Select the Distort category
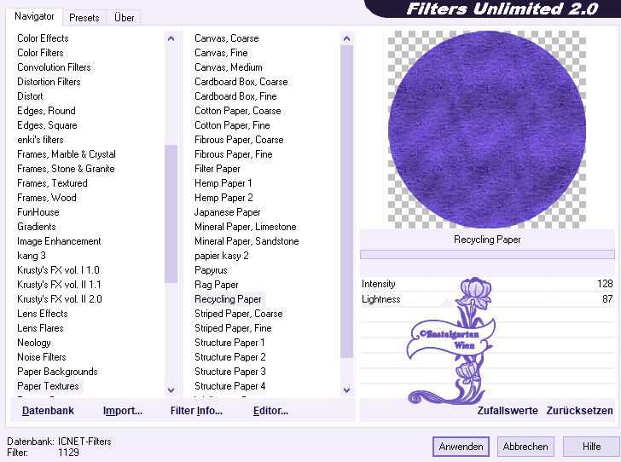This screenshot has width=621, height=462. 30,96
